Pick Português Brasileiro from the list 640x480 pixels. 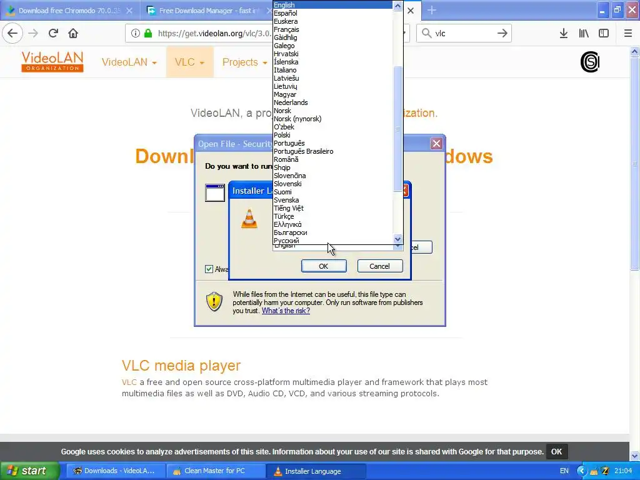point(332,151)
